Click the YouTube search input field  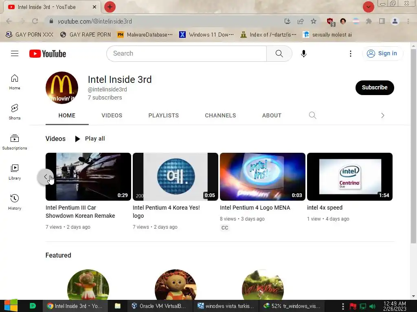click(x=187, y=54)
